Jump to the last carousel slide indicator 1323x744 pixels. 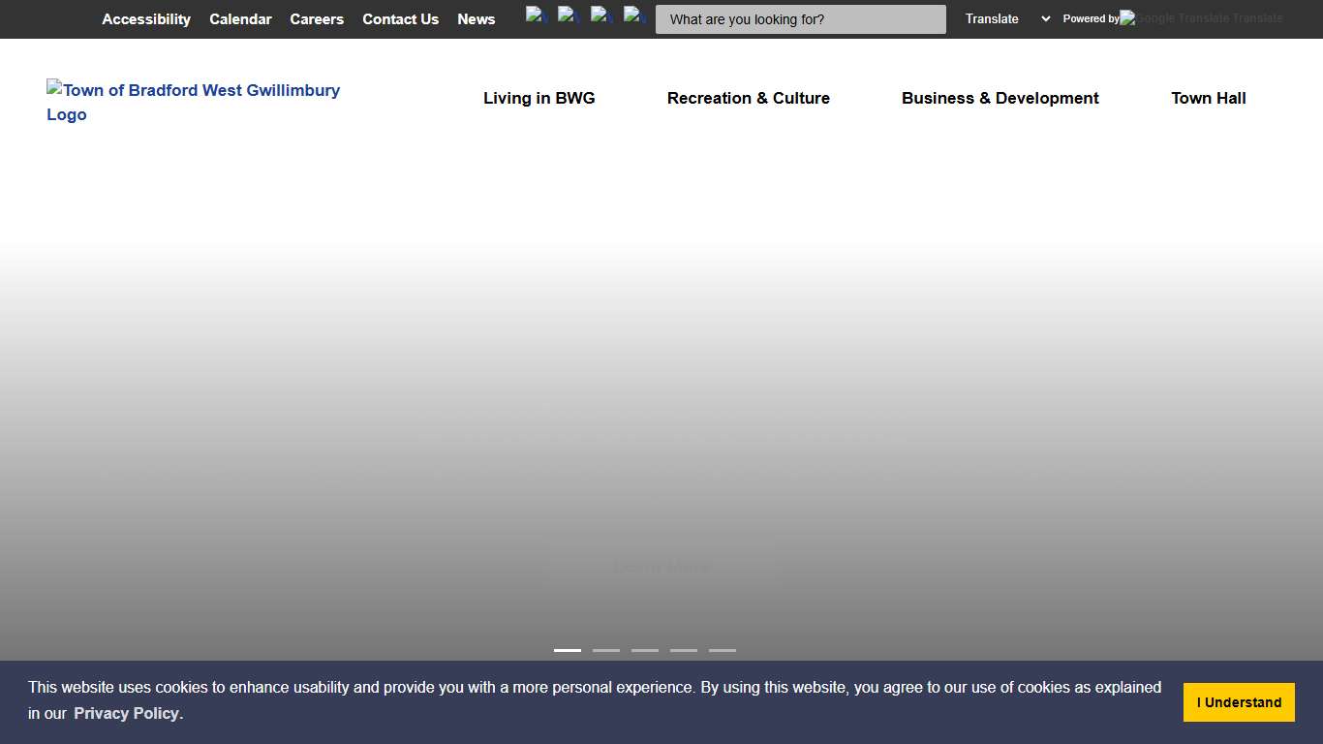coord(723,650)
